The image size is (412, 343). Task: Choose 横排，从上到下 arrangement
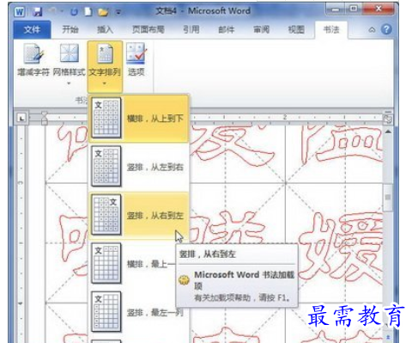(x=138, y=118)
